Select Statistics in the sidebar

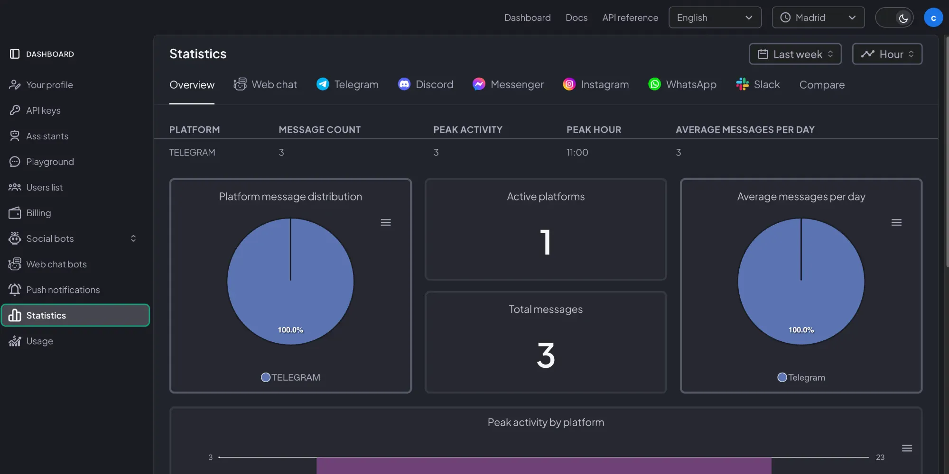75,315
